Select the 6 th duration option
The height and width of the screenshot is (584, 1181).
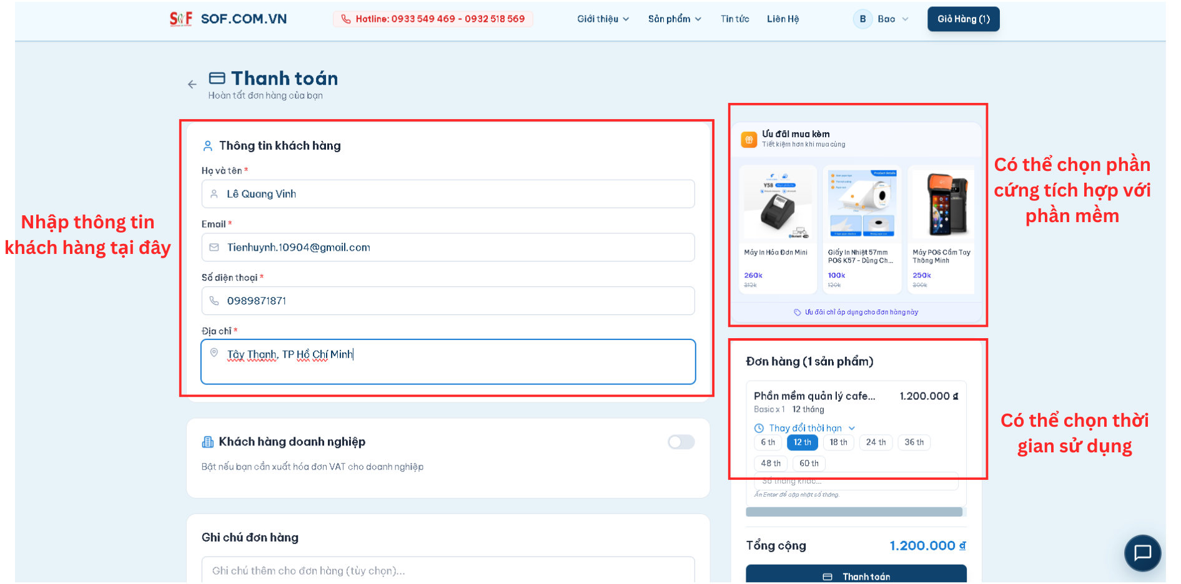768,442
